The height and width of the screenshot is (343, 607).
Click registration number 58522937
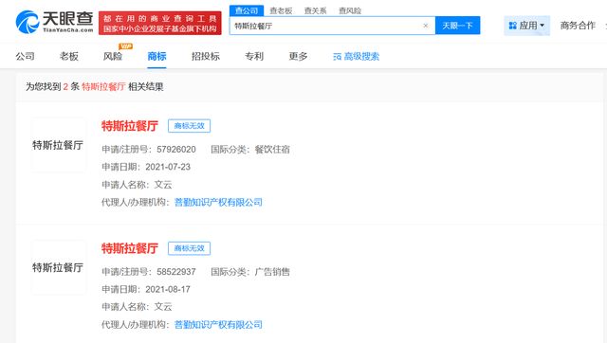point(176,272)
